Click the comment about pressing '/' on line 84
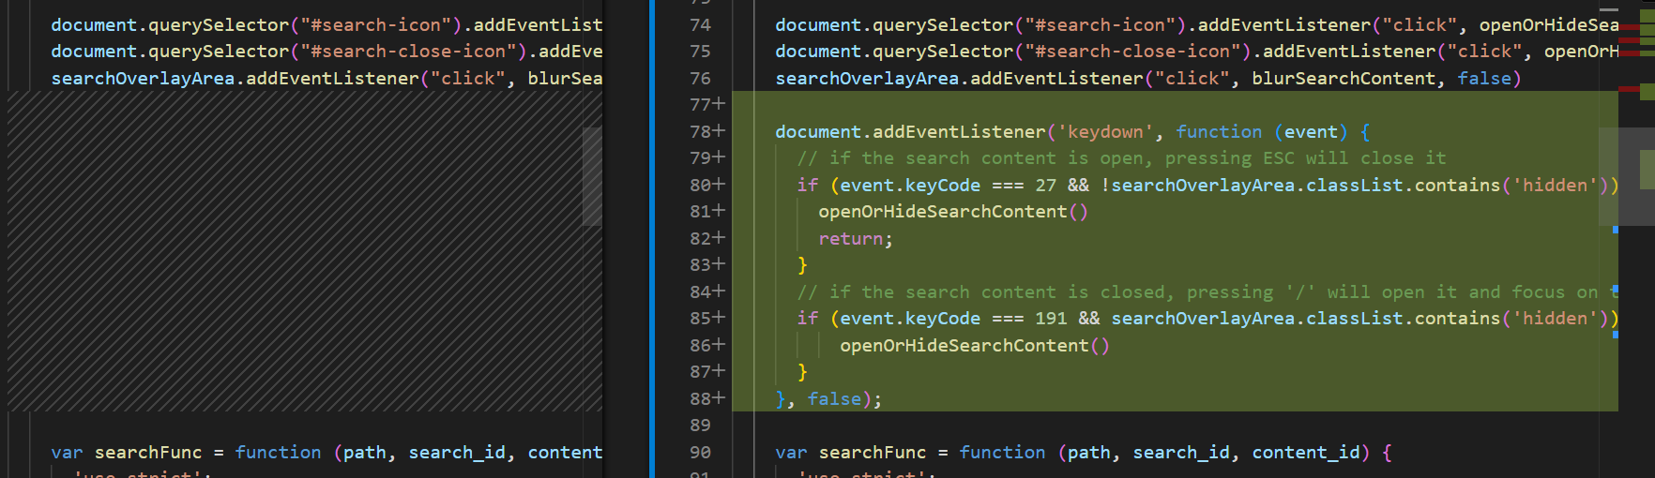The width and height of the screenshot is (1655, 478). coord(1207,292)
